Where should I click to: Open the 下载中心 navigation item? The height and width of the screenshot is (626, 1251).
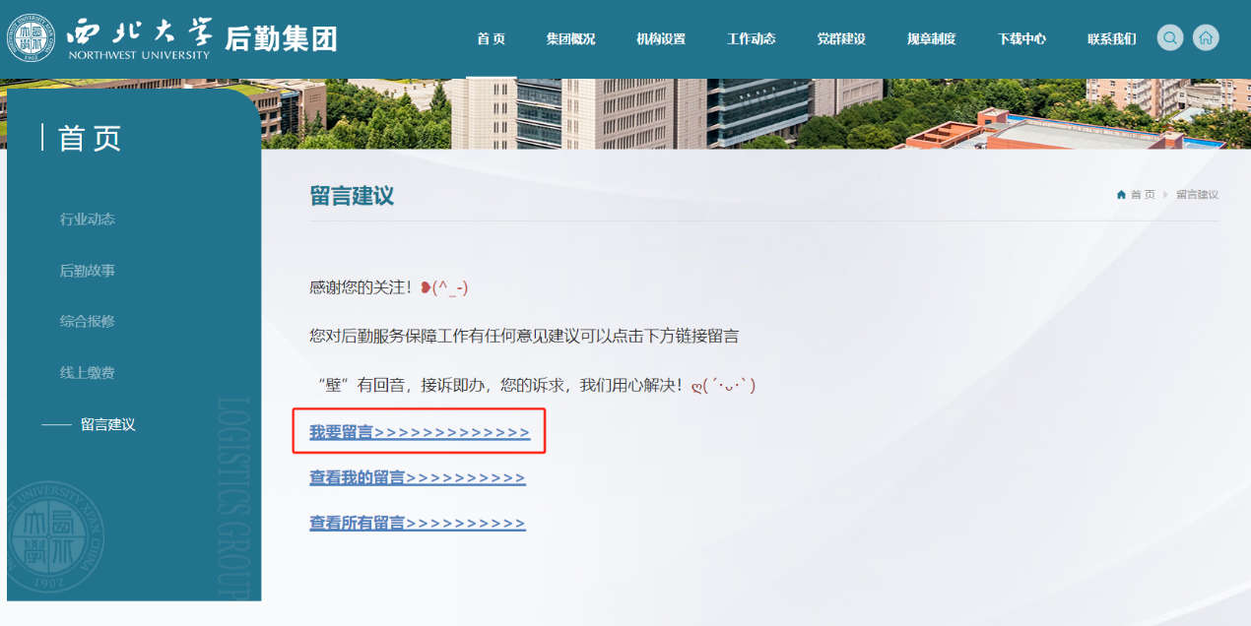(1021, 39)
